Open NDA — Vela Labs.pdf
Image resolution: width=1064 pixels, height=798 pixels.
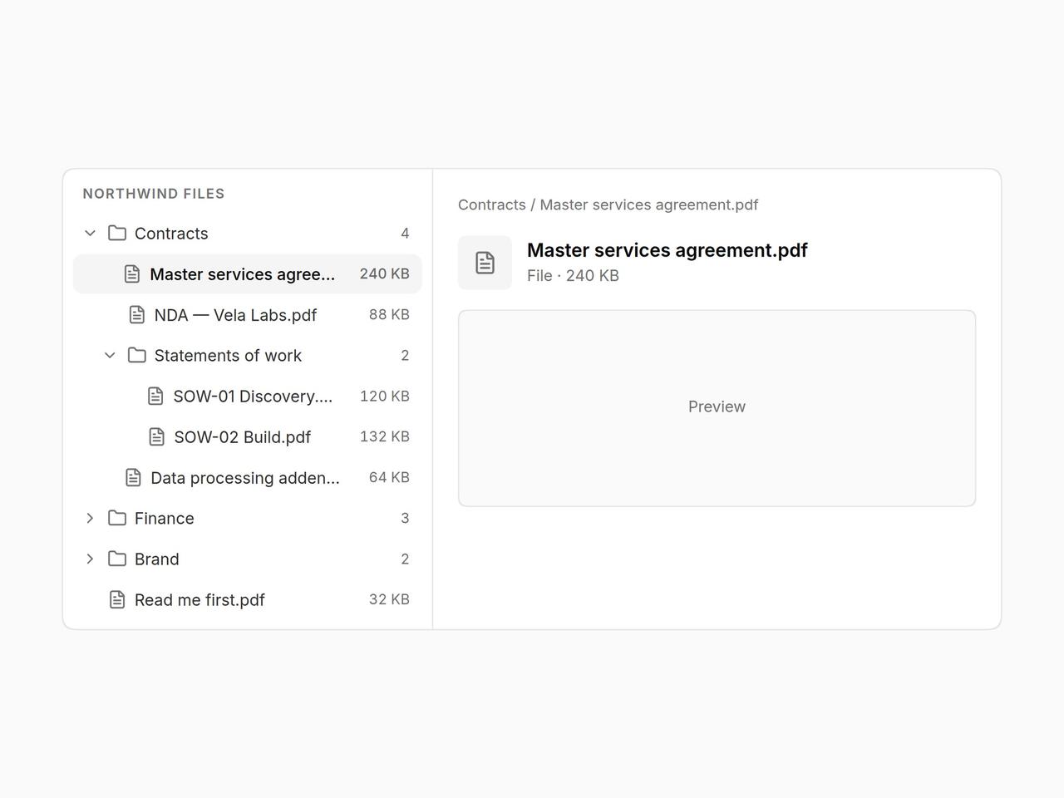coord(235,315)
